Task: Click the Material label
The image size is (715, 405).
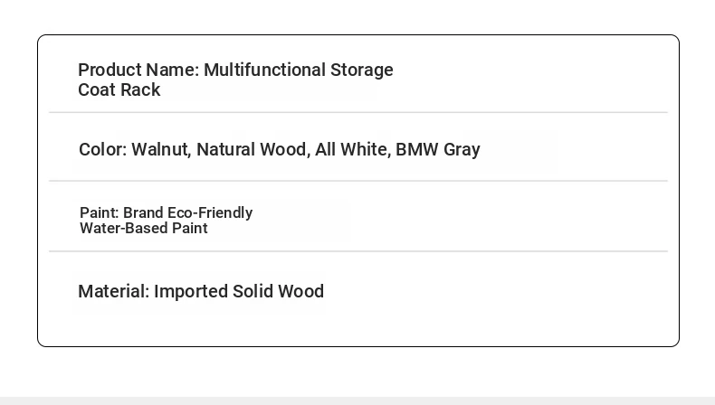Action: click(x=114, y=292)
